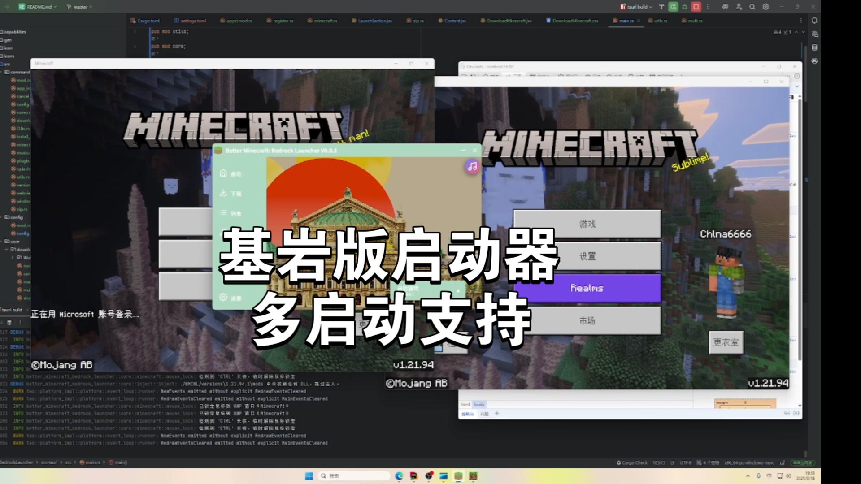This screenshot has width=861, height=484.
Task: Open the add collaborator icon
Action: pos(739,7)
